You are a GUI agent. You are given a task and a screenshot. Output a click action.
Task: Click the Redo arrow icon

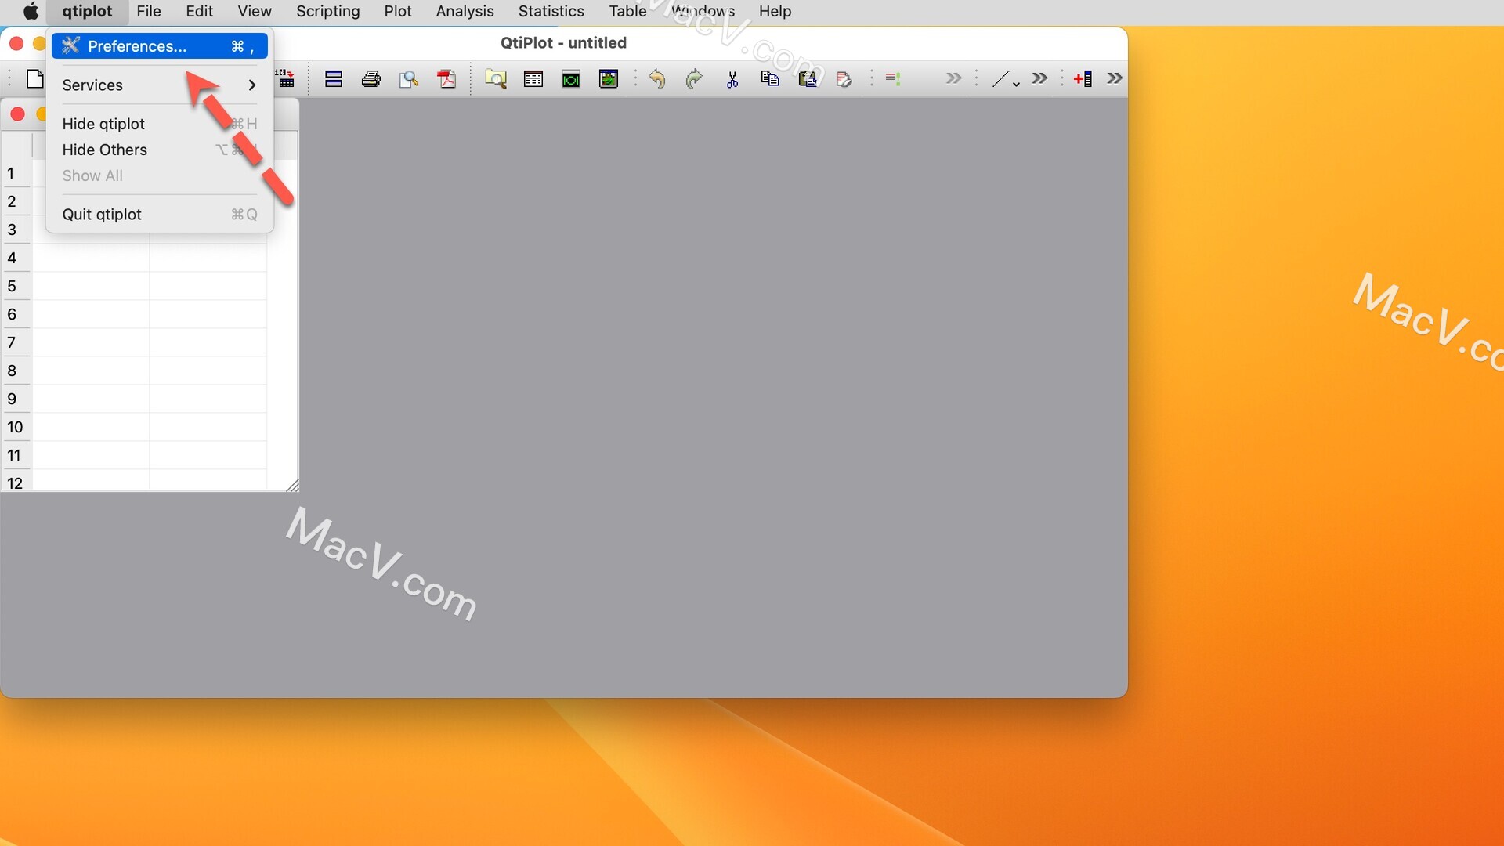[694, 78]
